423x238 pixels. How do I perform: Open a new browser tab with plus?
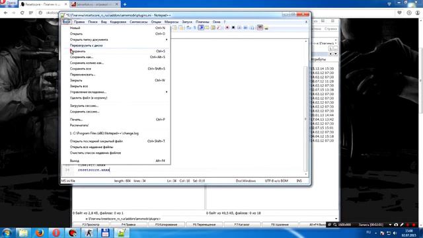coord(125,5)
